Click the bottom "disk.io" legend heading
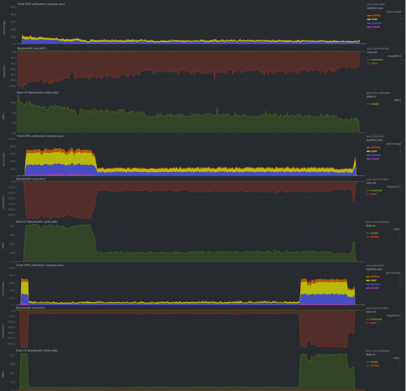Screen dimensions: 406x391 tap(371, 355)
